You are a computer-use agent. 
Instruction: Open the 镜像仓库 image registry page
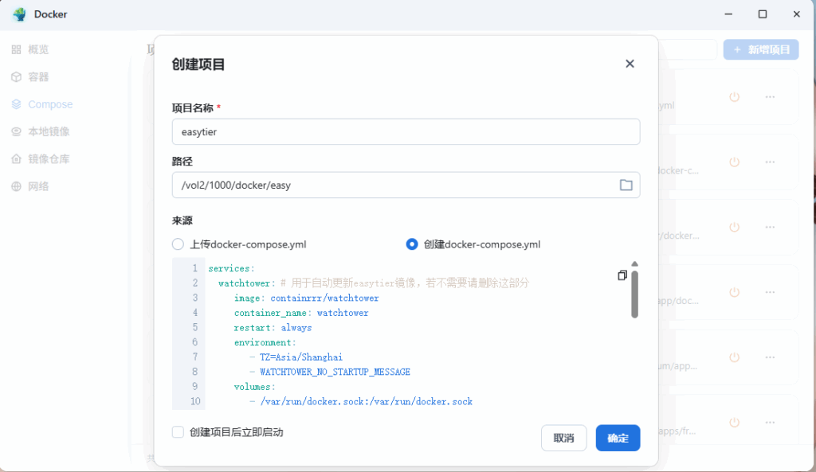[41, 159]
